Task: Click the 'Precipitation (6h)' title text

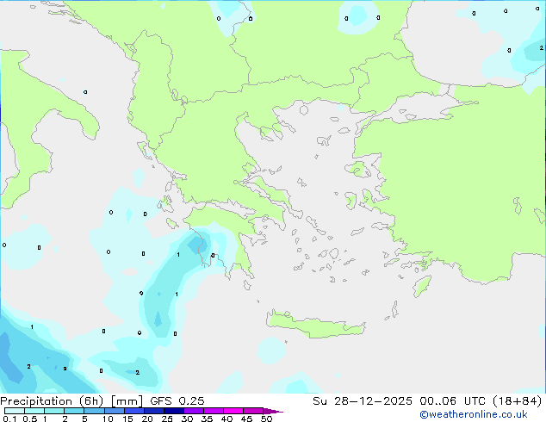Action: pyautogui.click(x=52, y=401)
